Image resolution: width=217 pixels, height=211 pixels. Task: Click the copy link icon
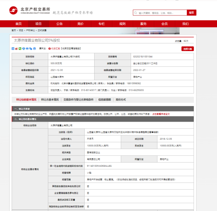(31, 48)
